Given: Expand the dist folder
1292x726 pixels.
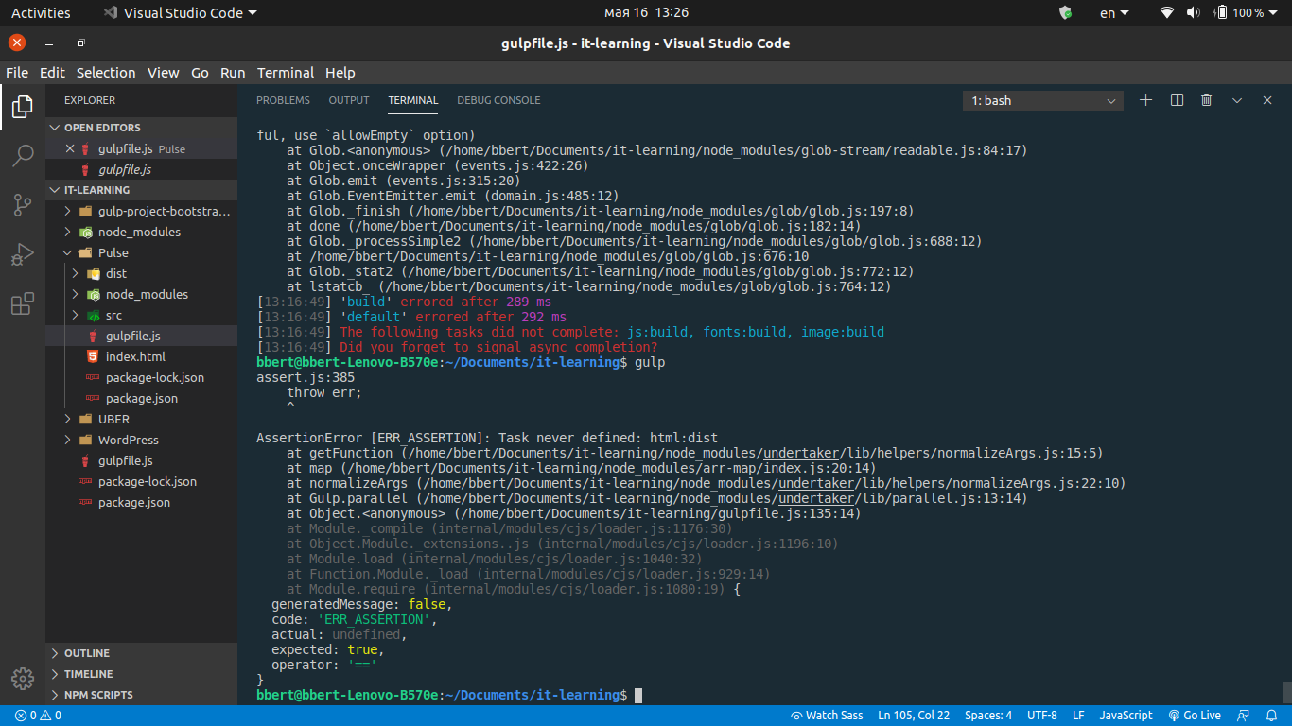Looking at the screenshot, I should (x=142, y=273).
